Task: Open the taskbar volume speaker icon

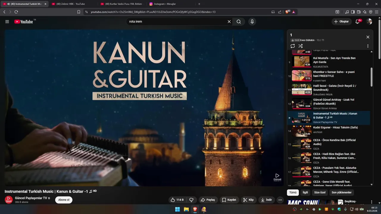Action: pyautogui.click(x=357, y=209)
